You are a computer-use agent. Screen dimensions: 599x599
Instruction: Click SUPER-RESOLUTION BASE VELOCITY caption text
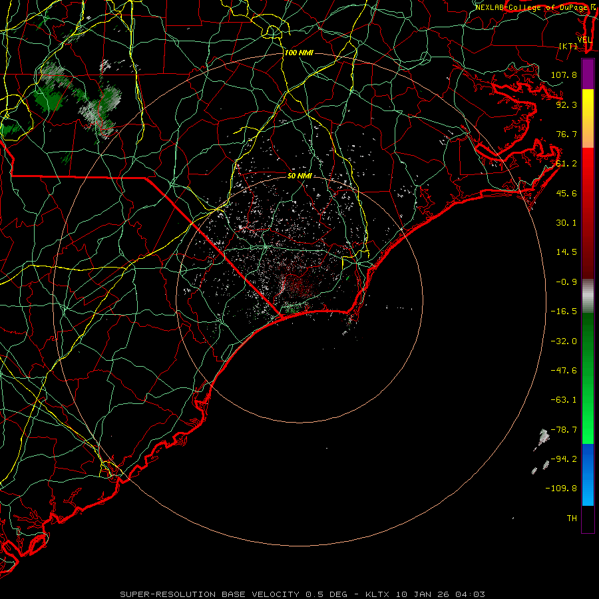pyautogui.click(x=210, y=594)
